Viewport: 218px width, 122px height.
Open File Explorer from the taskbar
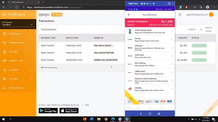click(99, 119)
